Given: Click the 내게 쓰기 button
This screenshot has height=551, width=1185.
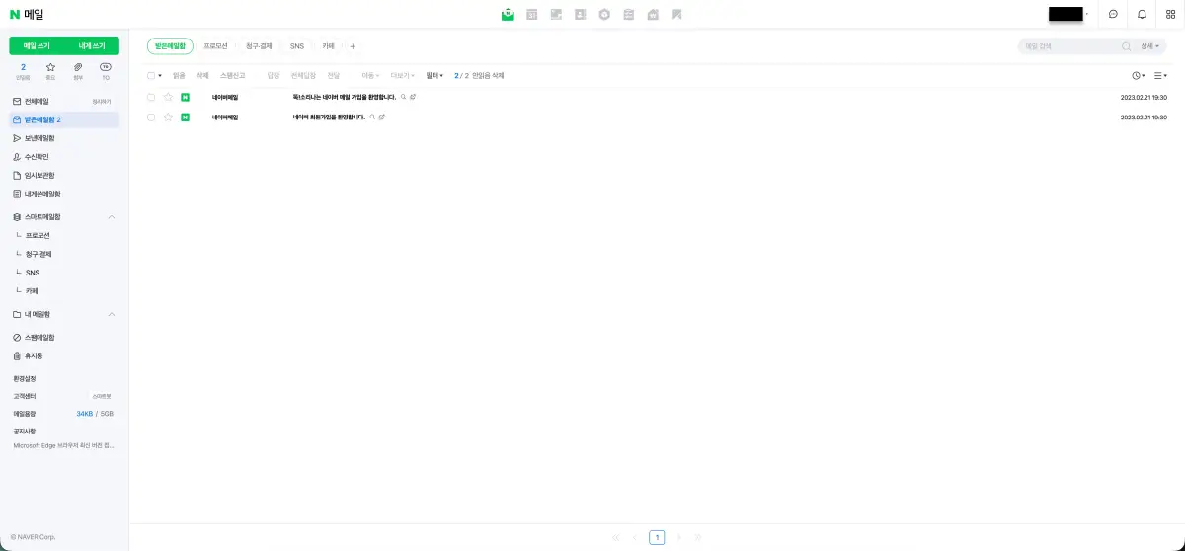Looking at the screenshot, I should click(92, 46).
